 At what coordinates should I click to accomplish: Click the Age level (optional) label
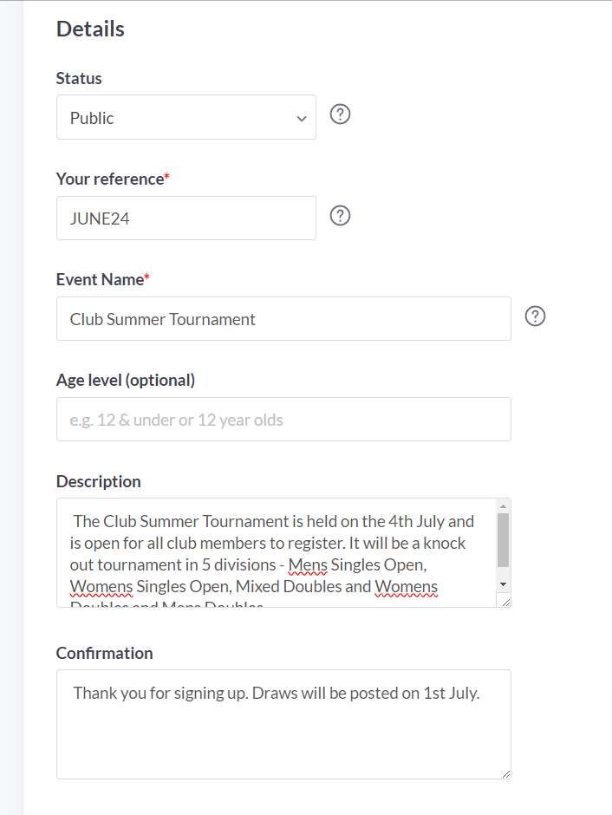click(x=126, y=381)
